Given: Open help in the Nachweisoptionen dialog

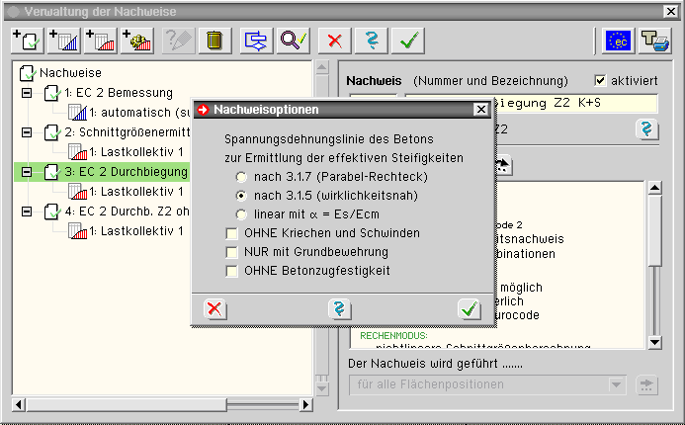Looking at the screenshot, I should tap(341, 309).
